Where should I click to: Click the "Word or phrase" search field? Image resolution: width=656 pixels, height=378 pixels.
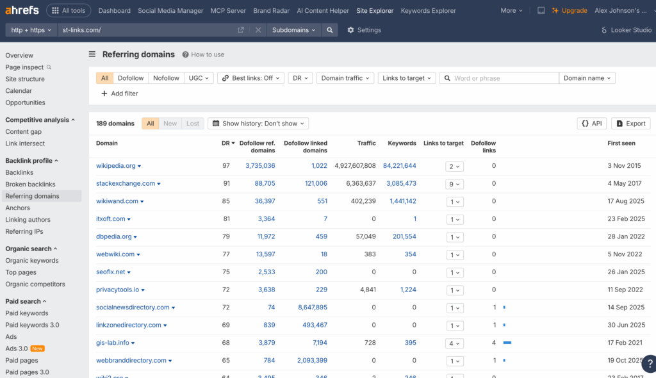[500, 78]
